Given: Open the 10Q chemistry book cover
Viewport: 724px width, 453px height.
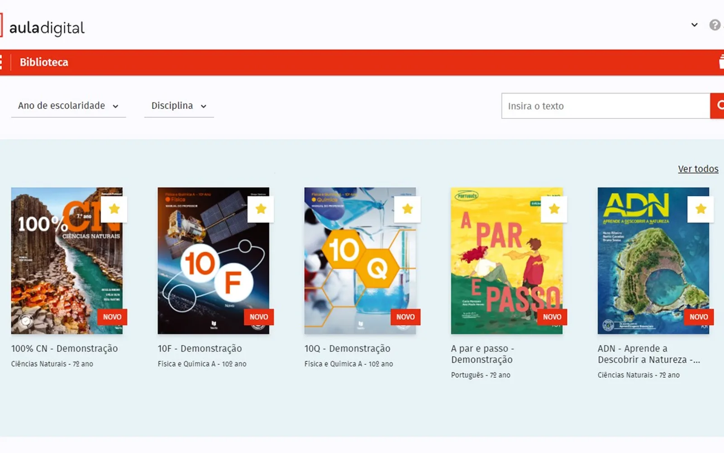Looking at the screenshot, I should click(x=360, y=261).
